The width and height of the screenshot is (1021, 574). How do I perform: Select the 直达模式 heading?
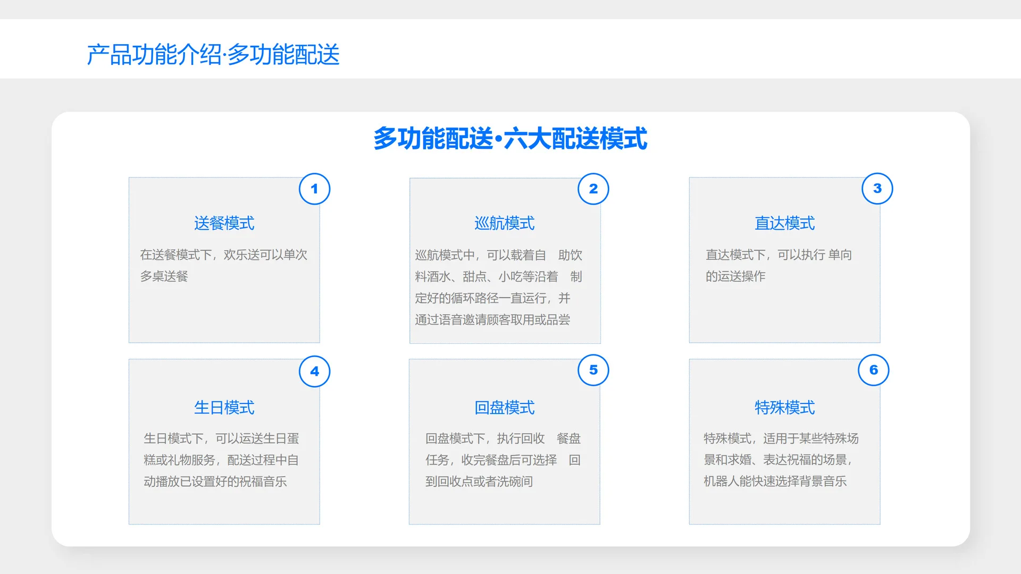point(784,223)
